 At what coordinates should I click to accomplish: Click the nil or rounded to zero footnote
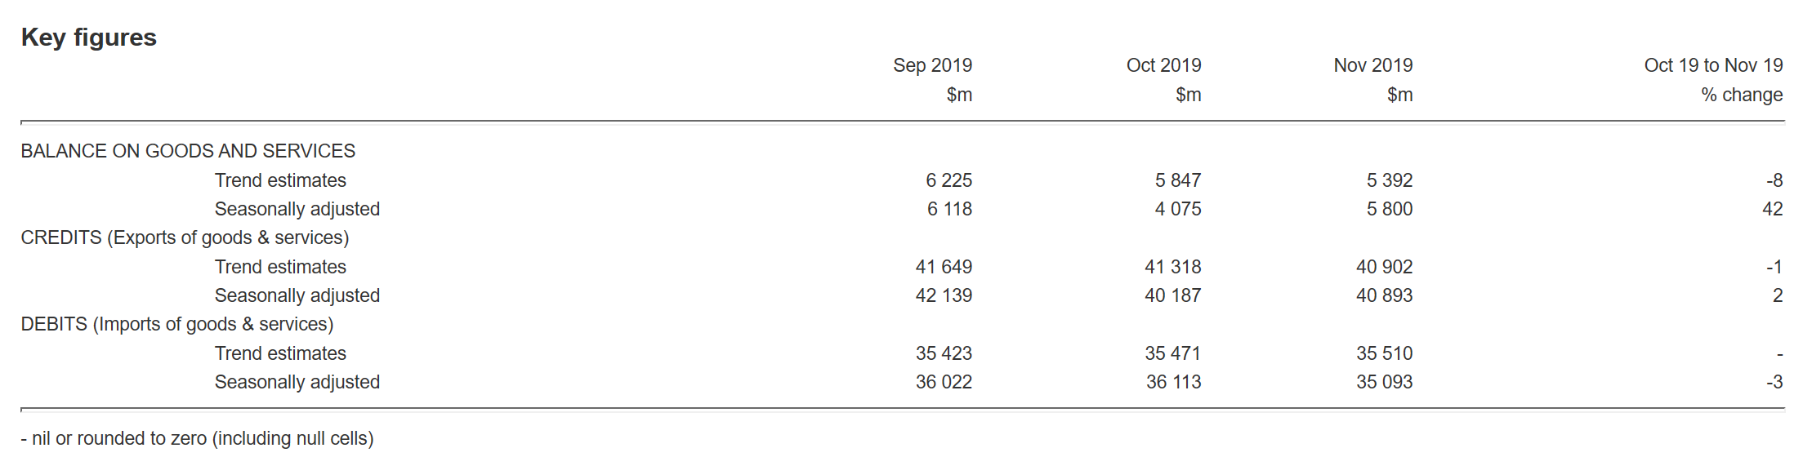pos(197,438)
